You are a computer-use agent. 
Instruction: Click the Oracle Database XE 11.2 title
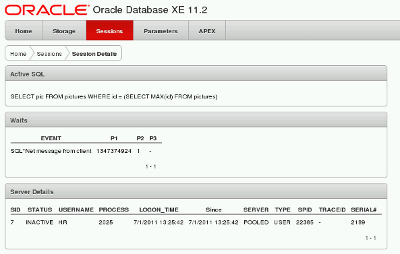[x=150, y=10]
